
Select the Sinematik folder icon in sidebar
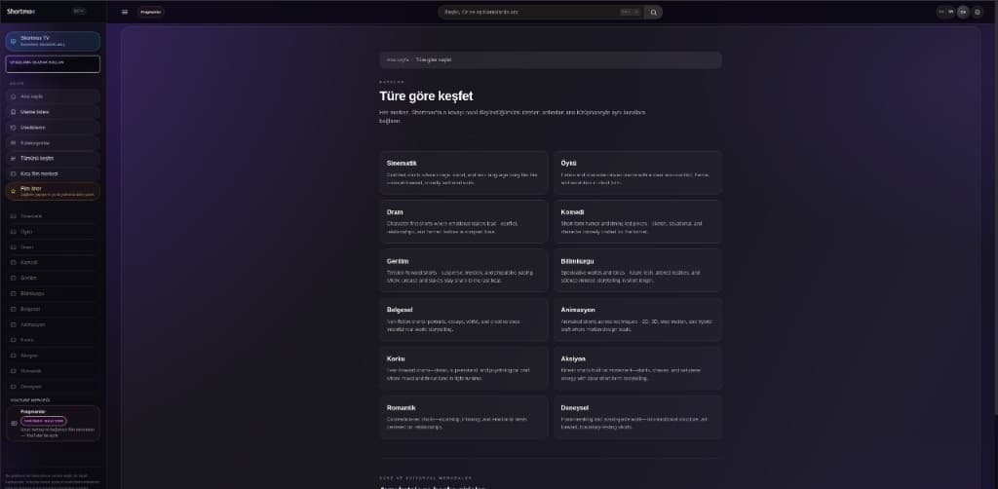[14, 216]
